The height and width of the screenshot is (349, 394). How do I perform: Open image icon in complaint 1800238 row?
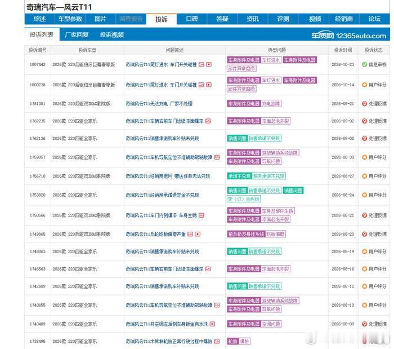202,85
